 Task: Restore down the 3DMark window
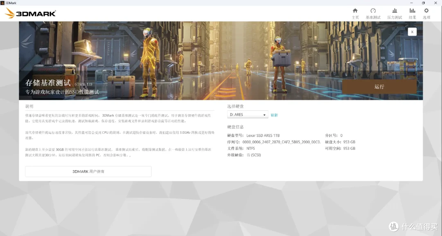point(424,3)
